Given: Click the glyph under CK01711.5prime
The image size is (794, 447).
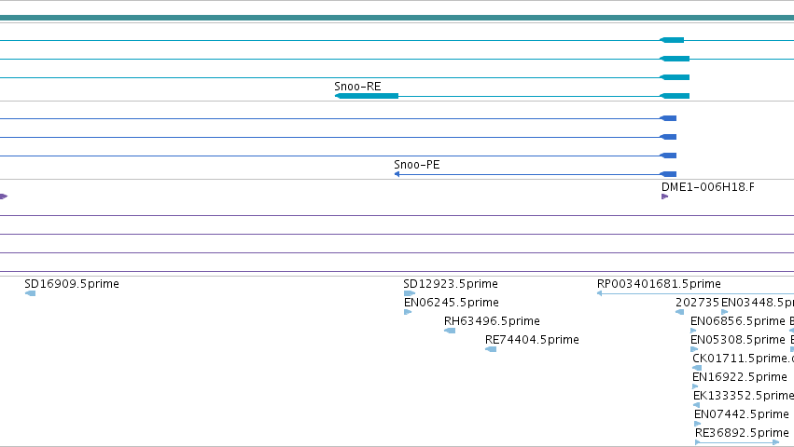Looking at the screenshot, I should click(697, 368).
